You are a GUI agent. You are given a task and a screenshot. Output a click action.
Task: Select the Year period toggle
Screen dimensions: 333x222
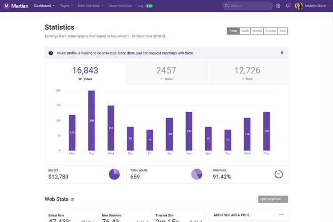tap(283, 31)
